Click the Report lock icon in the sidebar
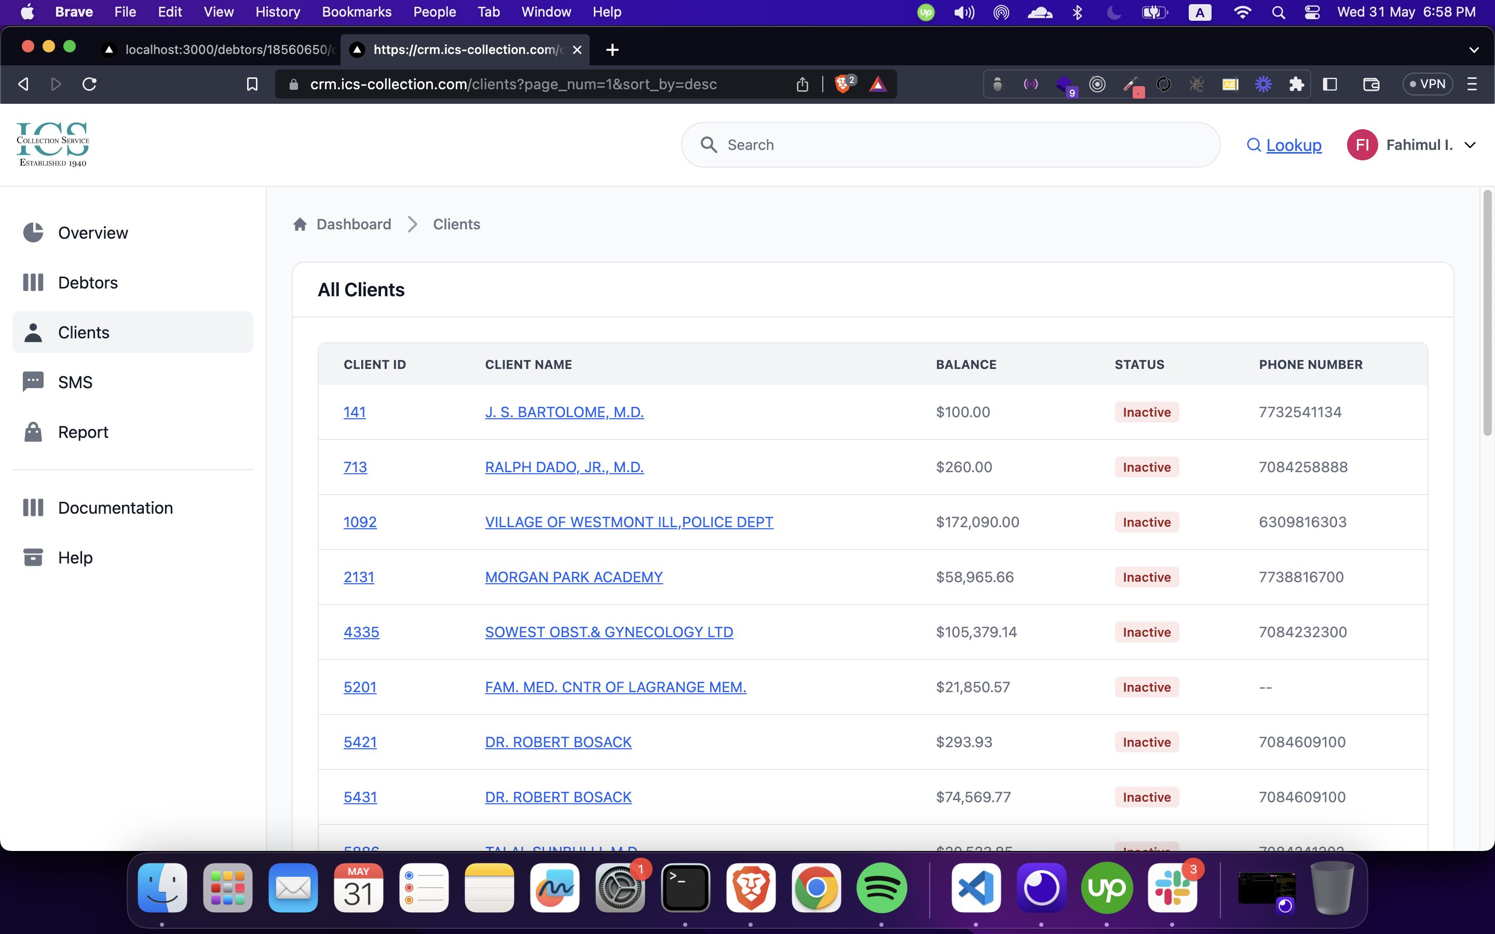This screenshot has width=1495, height=934. pyautogui.click(x=33, y=432)
